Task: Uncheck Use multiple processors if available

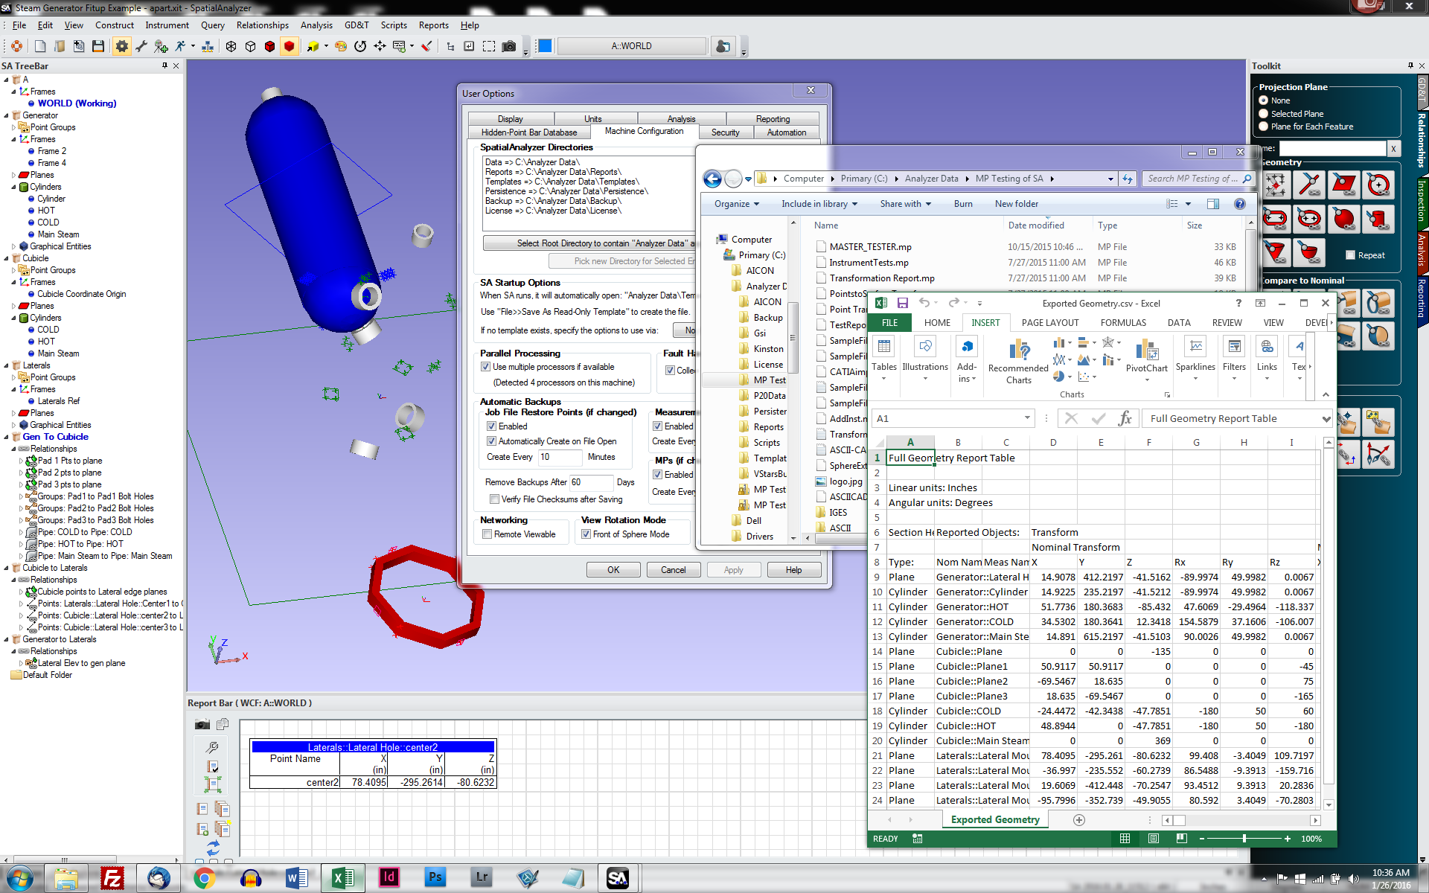Action: point(486,367)
